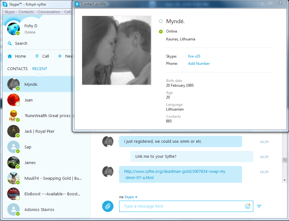Image resolution: width=289 pixels, height=221 pixels.
Task: Click the Home button label
Action: [x=20, y=56]
